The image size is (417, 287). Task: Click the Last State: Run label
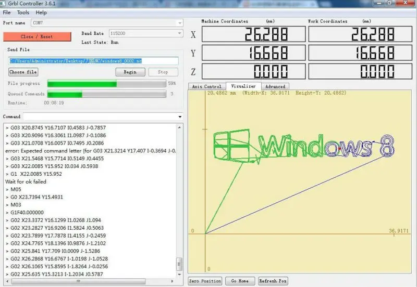click(x=100, y=43)
